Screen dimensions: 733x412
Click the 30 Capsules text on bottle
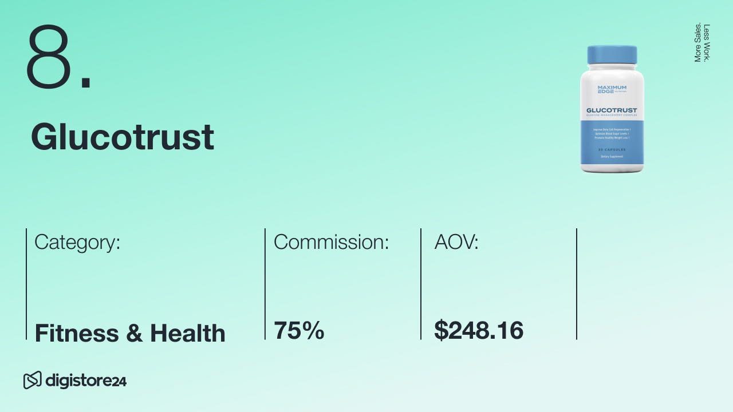612,150
